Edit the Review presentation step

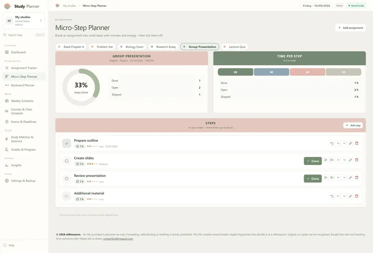(x=351, y=178)
